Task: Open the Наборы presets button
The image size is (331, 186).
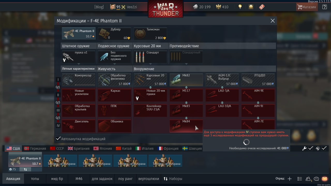Action: click(x=173, y=179)
